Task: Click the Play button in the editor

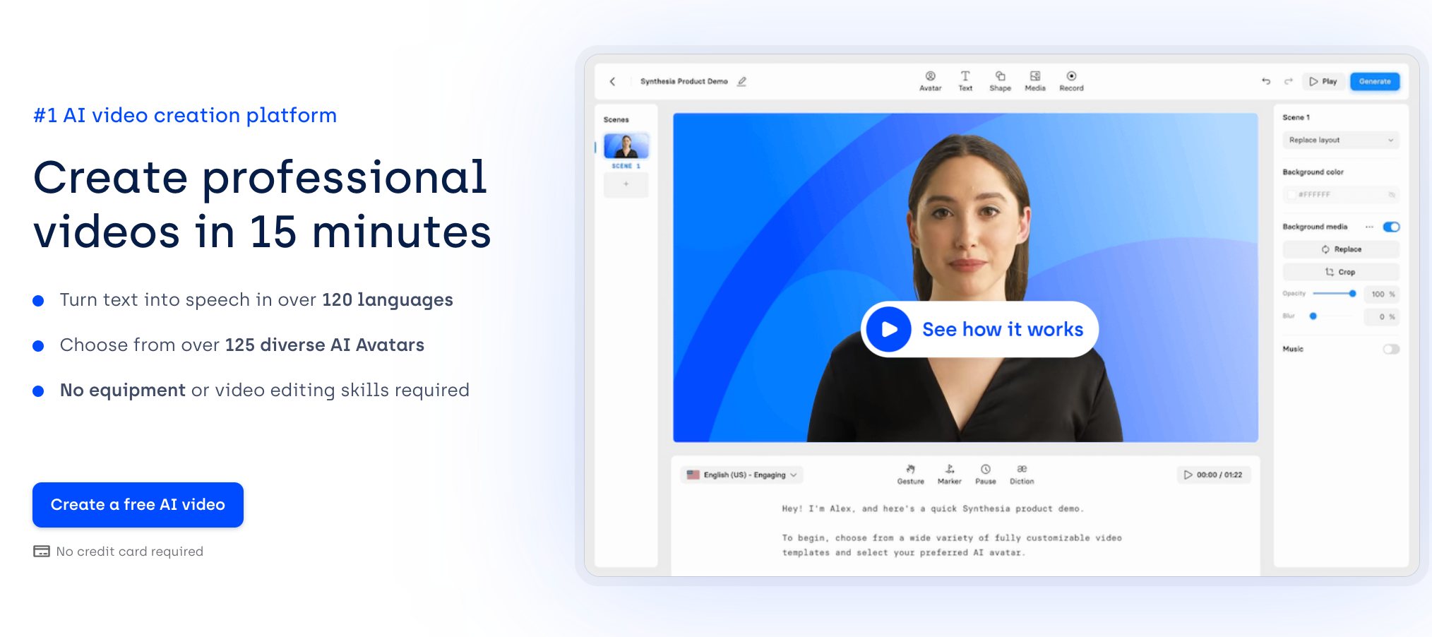Action: coord(1323,81)
